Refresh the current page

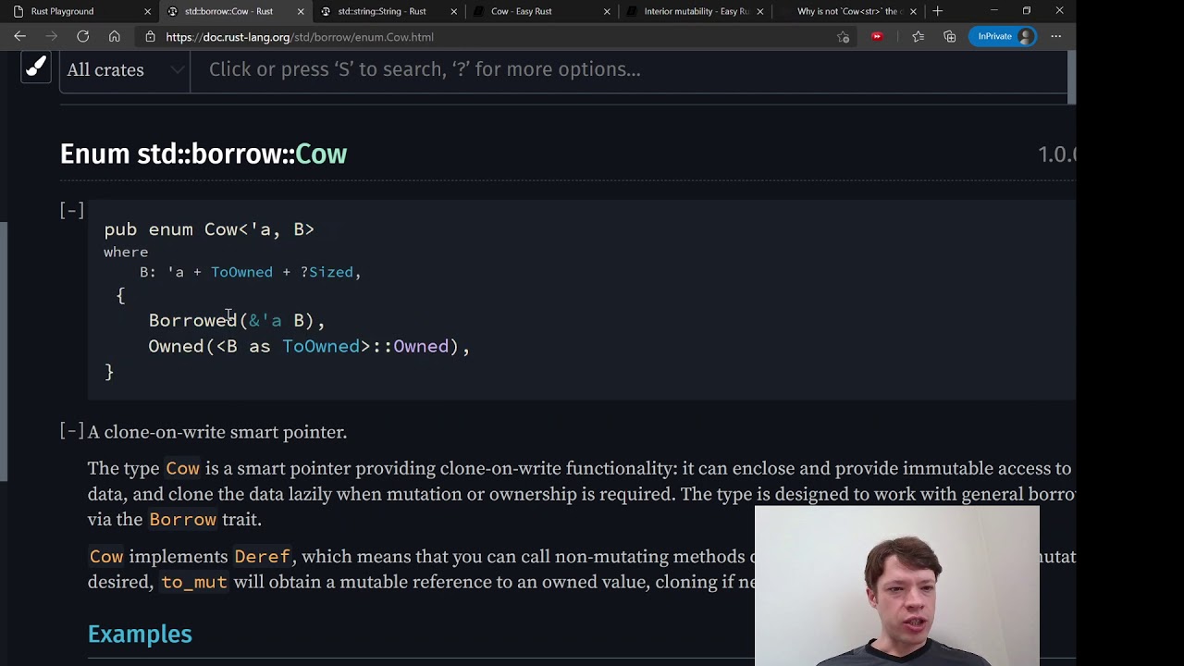82,37
